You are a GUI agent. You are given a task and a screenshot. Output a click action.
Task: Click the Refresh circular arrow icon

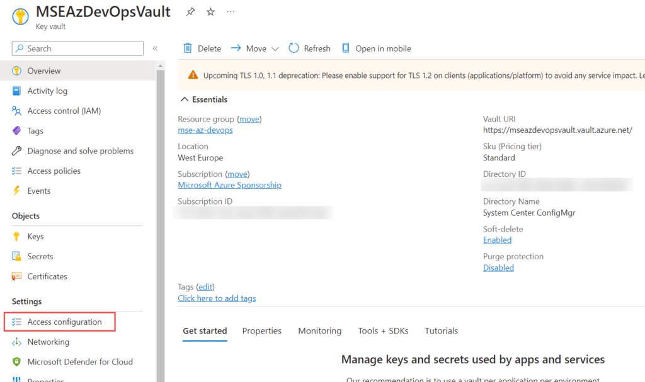(x=294, y=48)
